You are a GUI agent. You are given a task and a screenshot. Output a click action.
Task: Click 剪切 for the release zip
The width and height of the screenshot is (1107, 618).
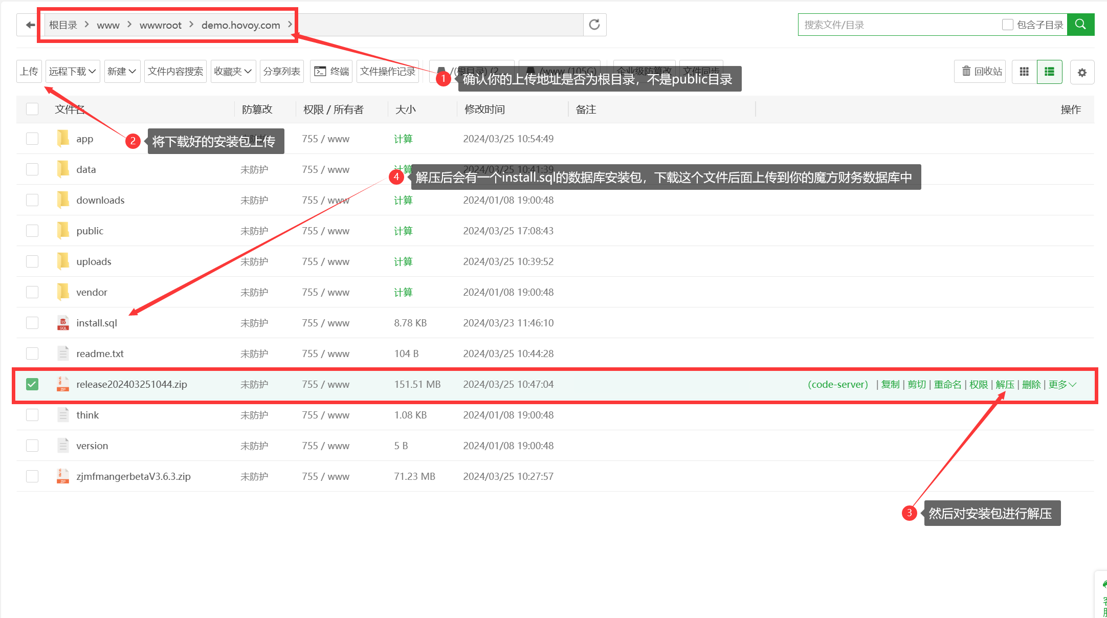(917, 384)
